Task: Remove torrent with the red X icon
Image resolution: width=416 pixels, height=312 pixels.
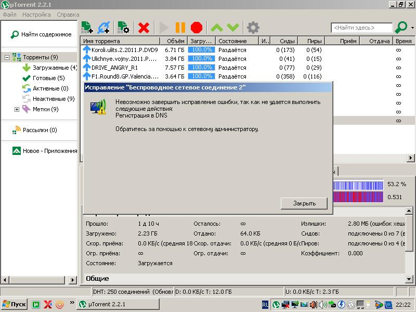Action: coord(144,28)
